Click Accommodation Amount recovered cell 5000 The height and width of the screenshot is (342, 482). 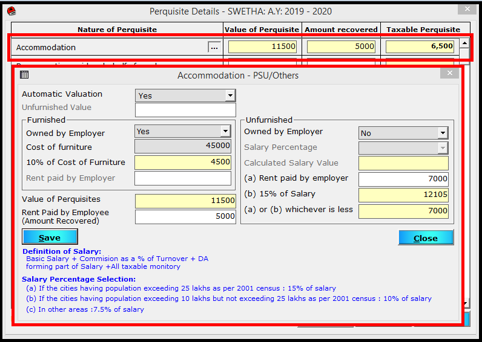[341, 47]
